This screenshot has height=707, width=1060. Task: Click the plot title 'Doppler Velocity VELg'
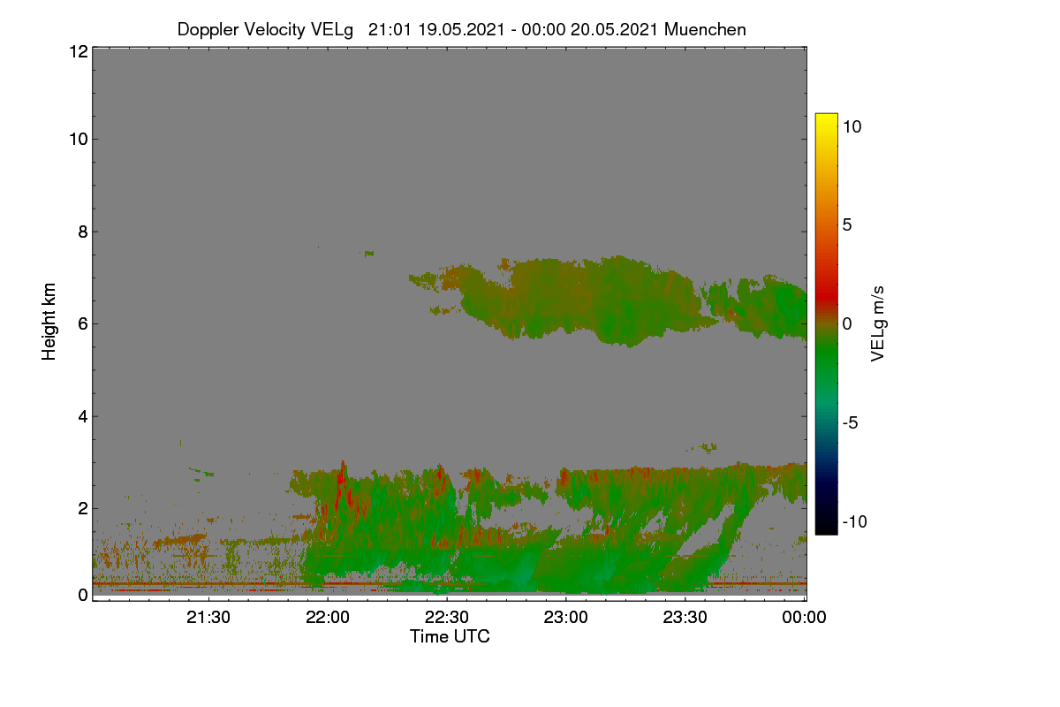[265, 29]
